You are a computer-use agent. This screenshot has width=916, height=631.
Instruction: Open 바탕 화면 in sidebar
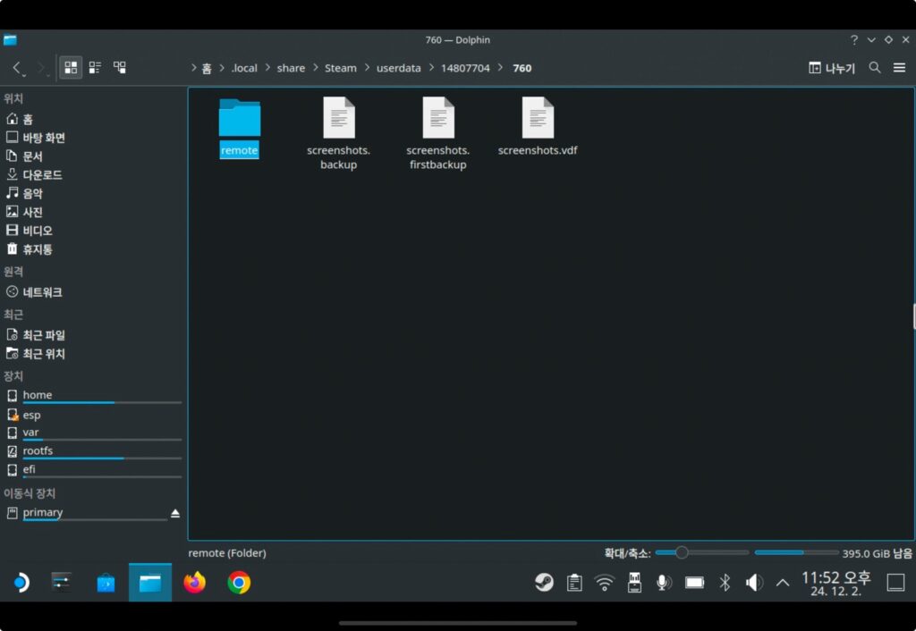(93, 138)
